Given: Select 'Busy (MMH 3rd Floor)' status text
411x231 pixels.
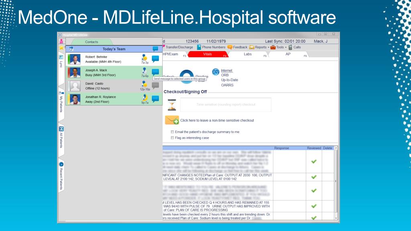Looking at the screenshot, I should click(100, 75).
